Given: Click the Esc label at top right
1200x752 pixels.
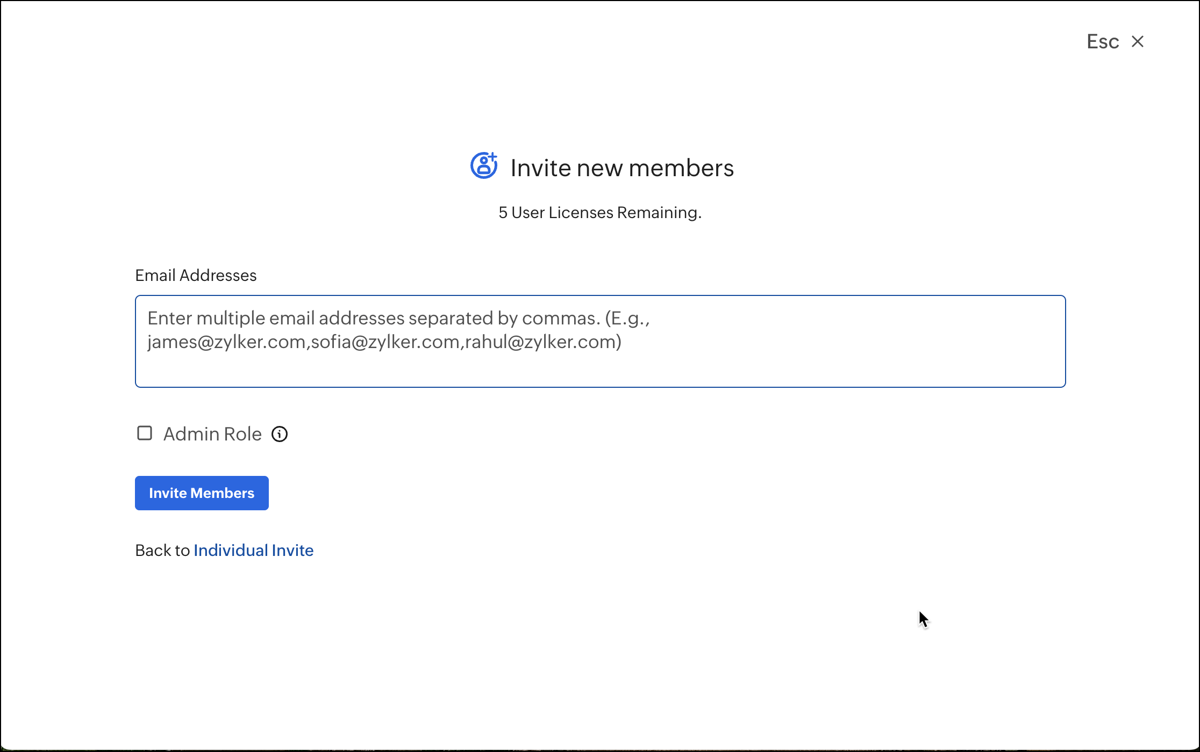Looking at the screenshot, I should coord(1102,41).
